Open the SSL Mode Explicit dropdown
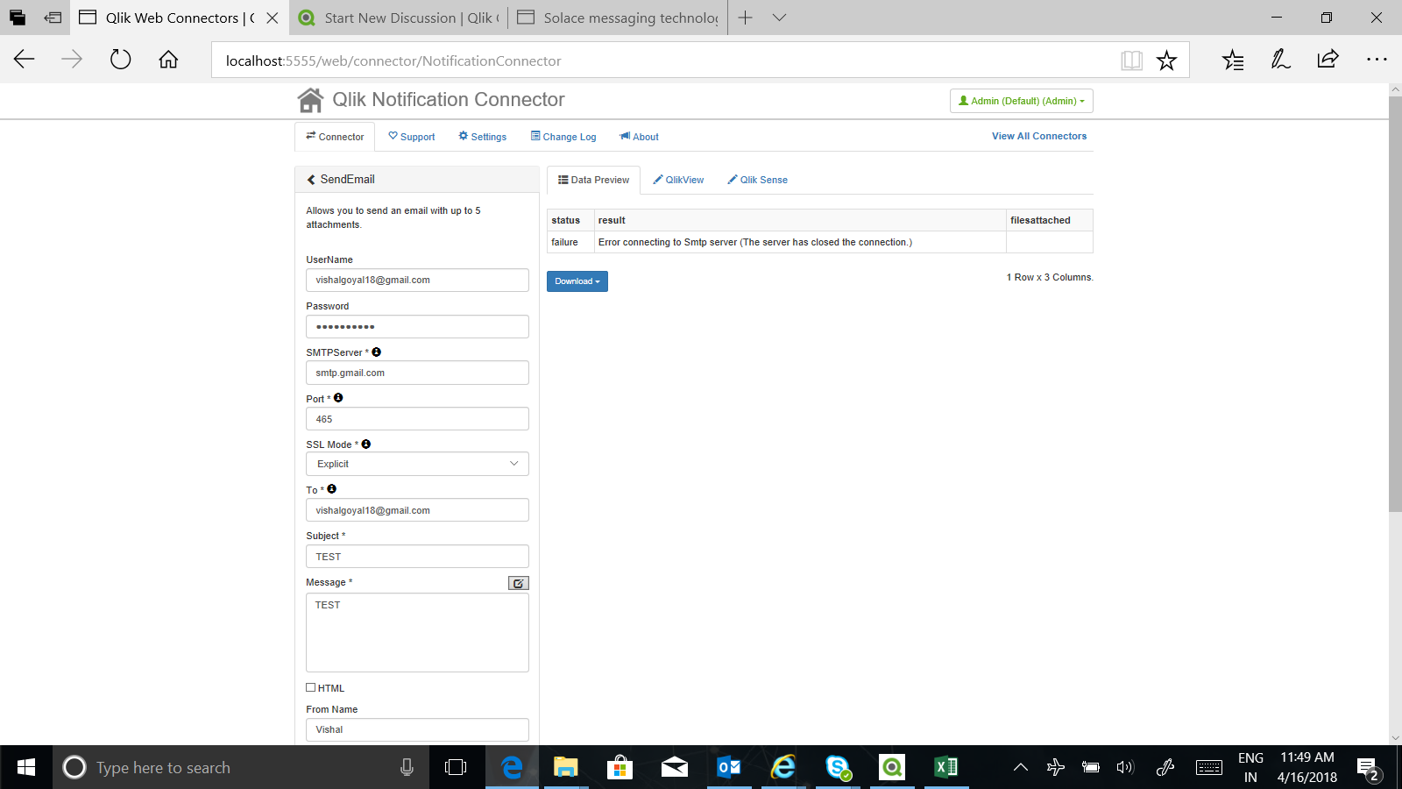1402x789 pixels. [x=417, y=464]
